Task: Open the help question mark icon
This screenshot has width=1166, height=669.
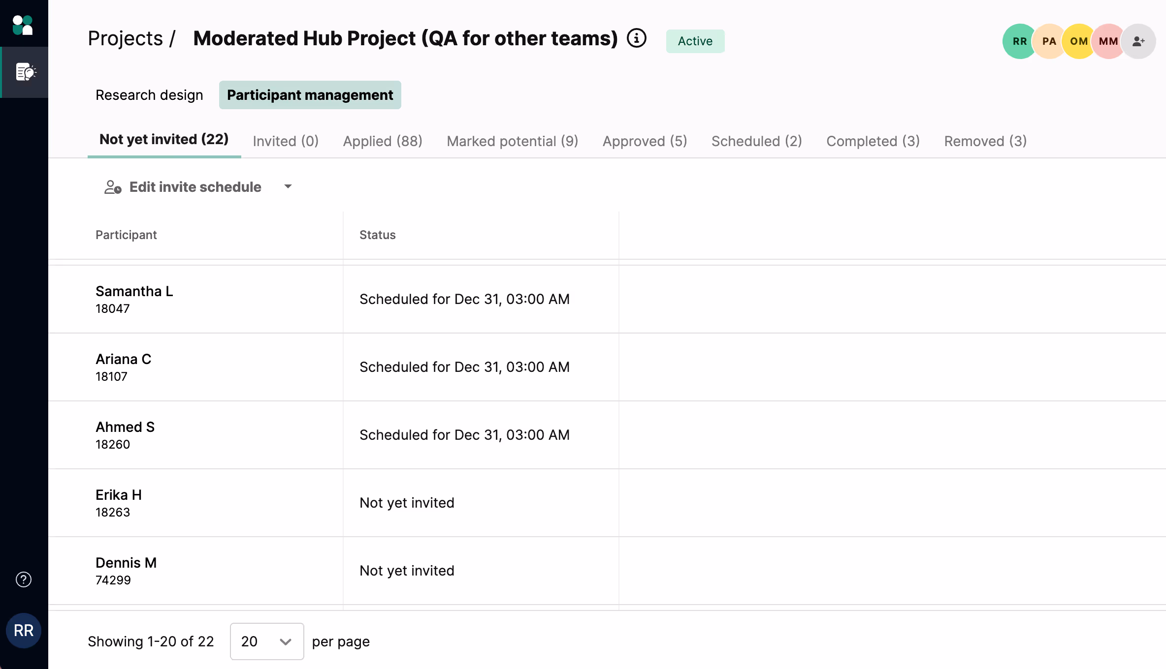Action: point(24,579)
